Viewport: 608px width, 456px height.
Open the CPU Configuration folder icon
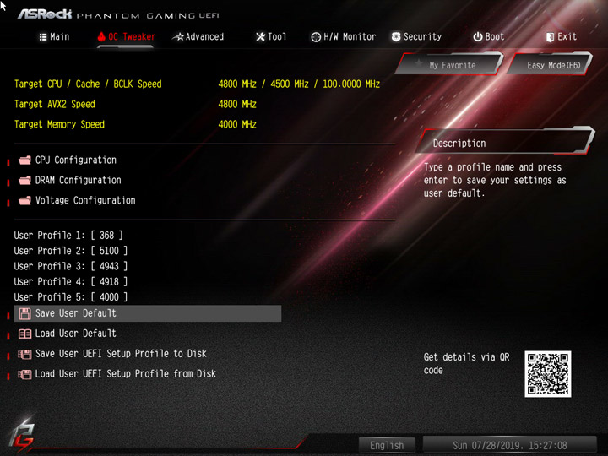coord(24,160)
